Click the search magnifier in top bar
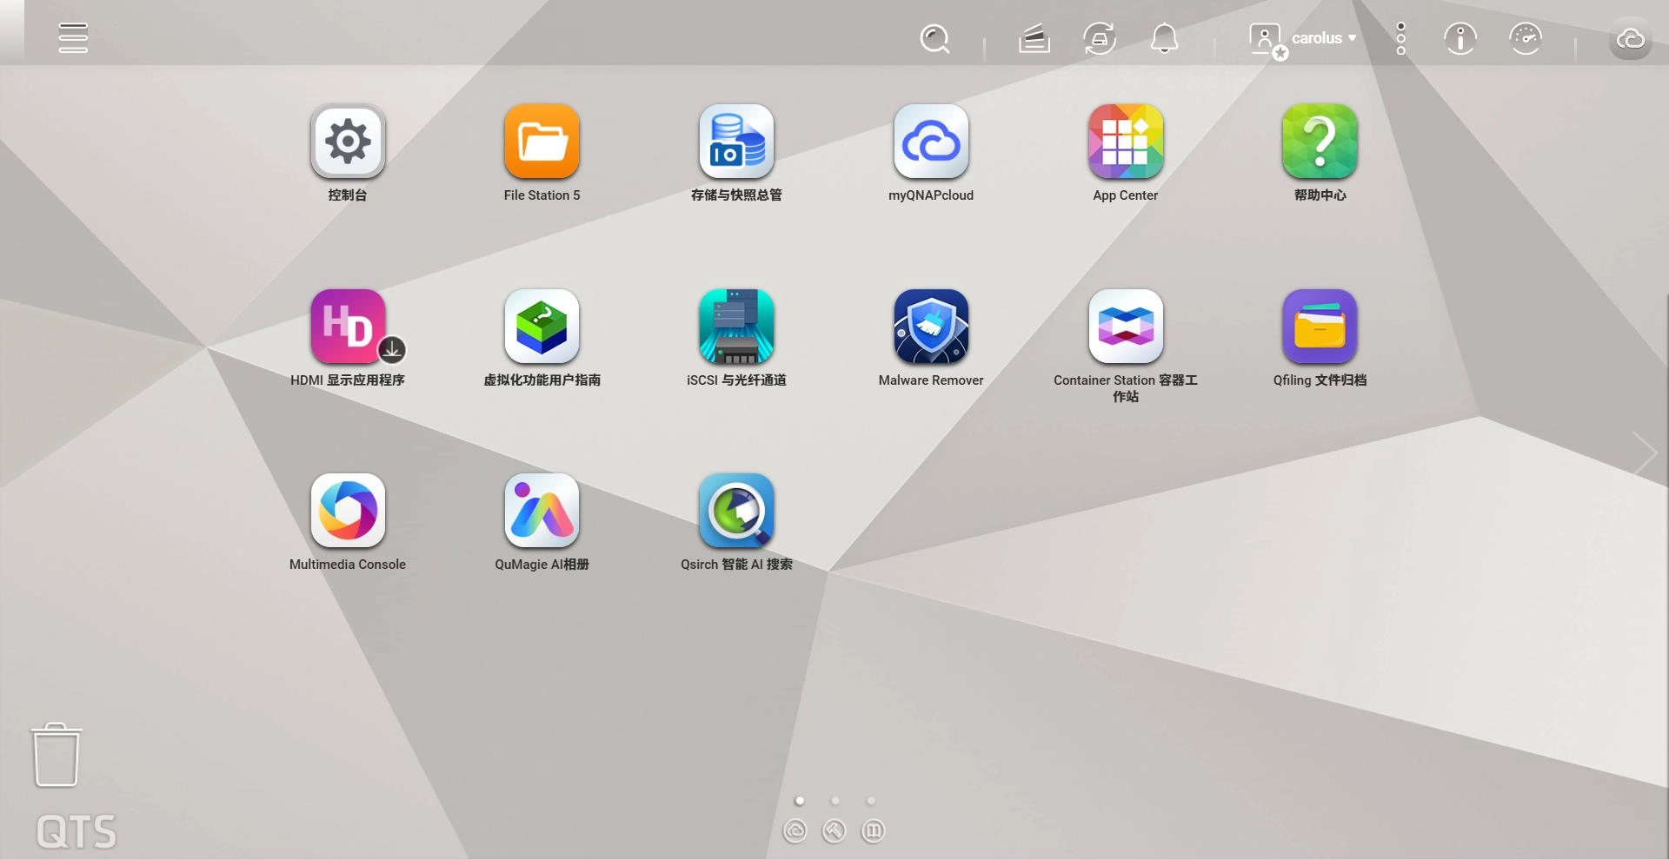The height and width of the screenshot is (859, 1669). click(934, 38)
